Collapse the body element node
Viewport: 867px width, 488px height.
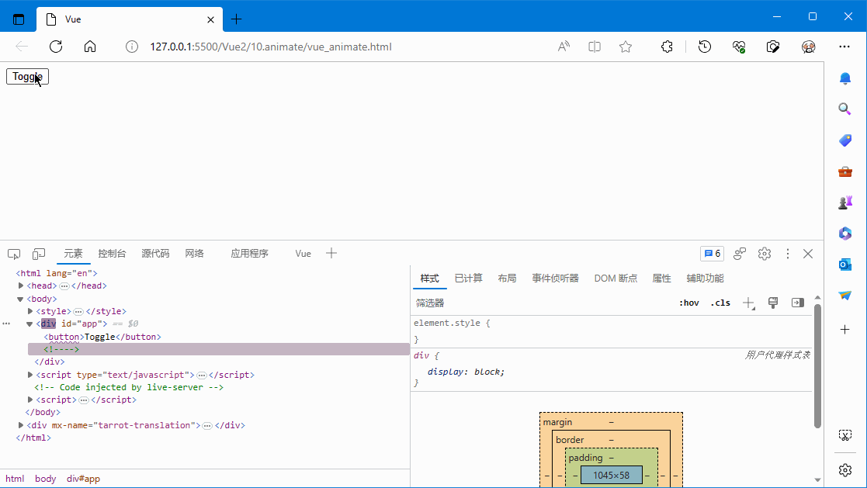click(x=20, y=299)
